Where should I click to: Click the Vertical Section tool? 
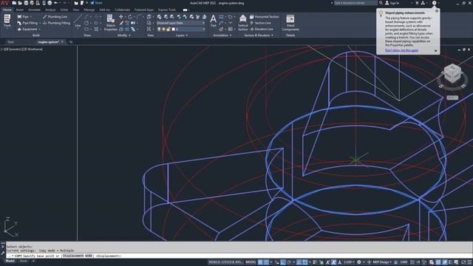(243, 23)
